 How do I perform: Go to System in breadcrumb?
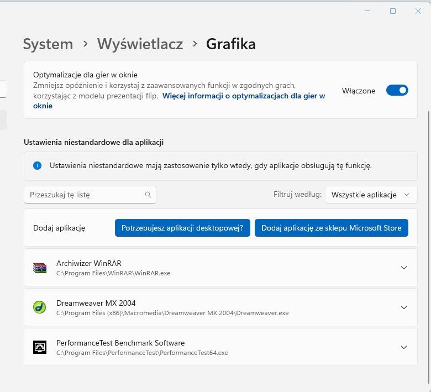48,44
